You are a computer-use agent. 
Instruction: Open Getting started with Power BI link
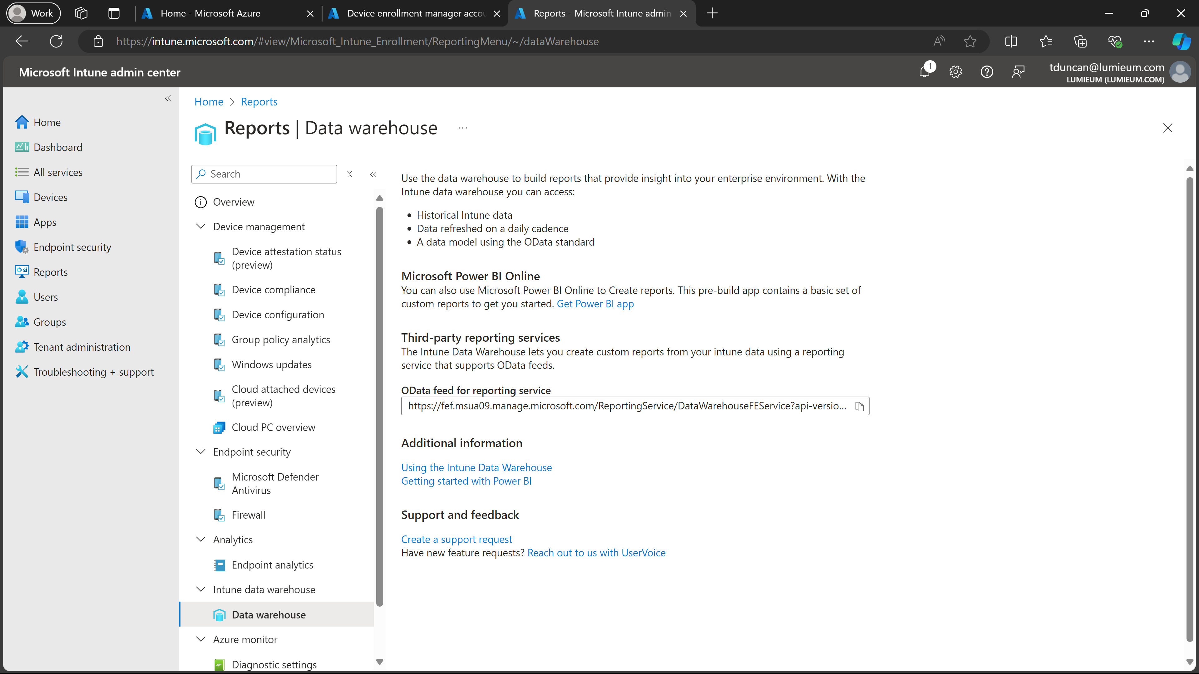pyautogui.click(x=466, y=481)
